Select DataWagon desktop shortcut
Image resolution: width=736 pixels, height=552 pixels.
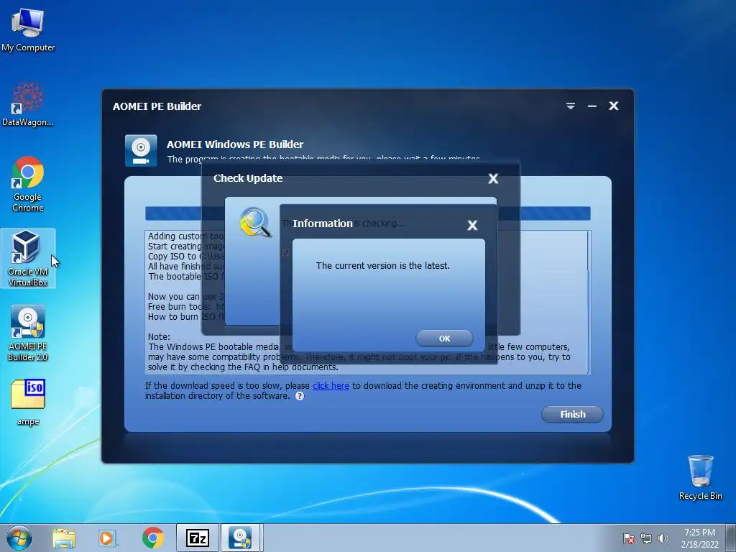[28, 104]
